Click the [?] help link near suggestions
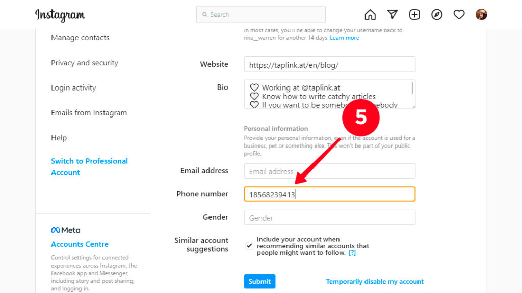 352,252
